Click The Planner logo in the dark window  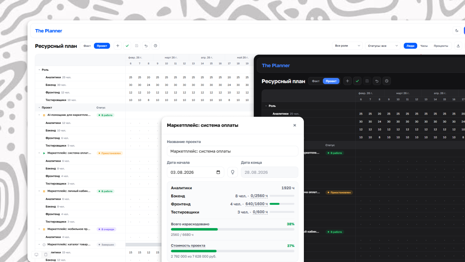[x=276, y=66]
